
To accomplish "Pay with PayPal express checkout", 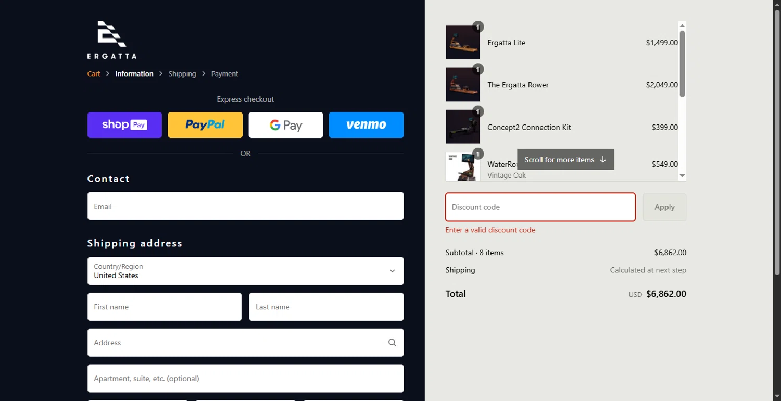I will [205, 125].
